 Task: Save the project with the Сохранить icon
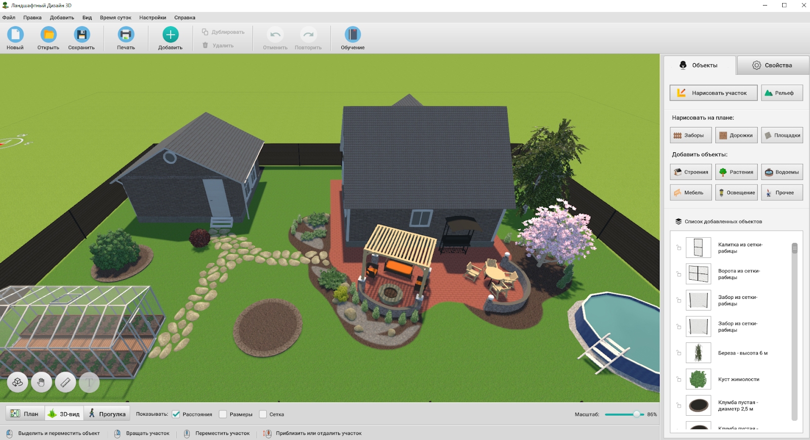(x=82, y=35)
